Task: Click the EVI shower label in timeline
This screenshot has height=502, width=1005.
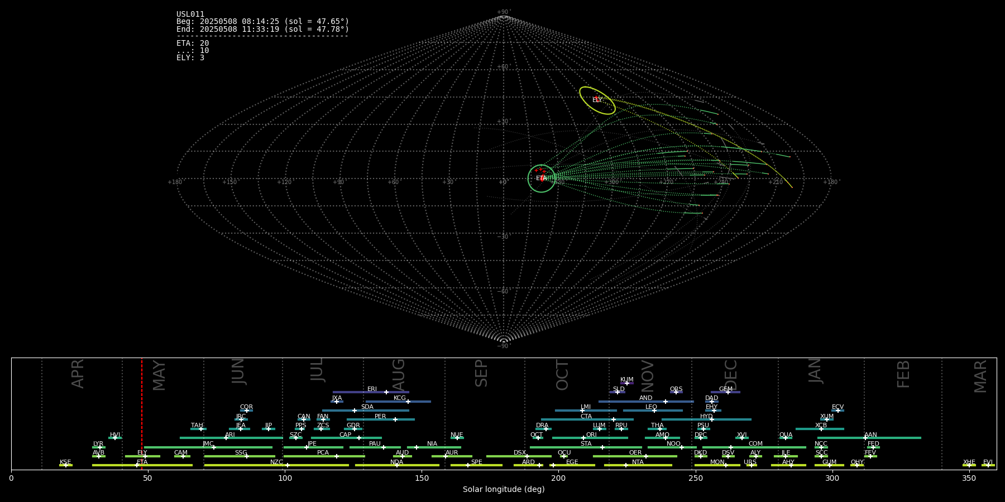Action: [x=988, y=462]
